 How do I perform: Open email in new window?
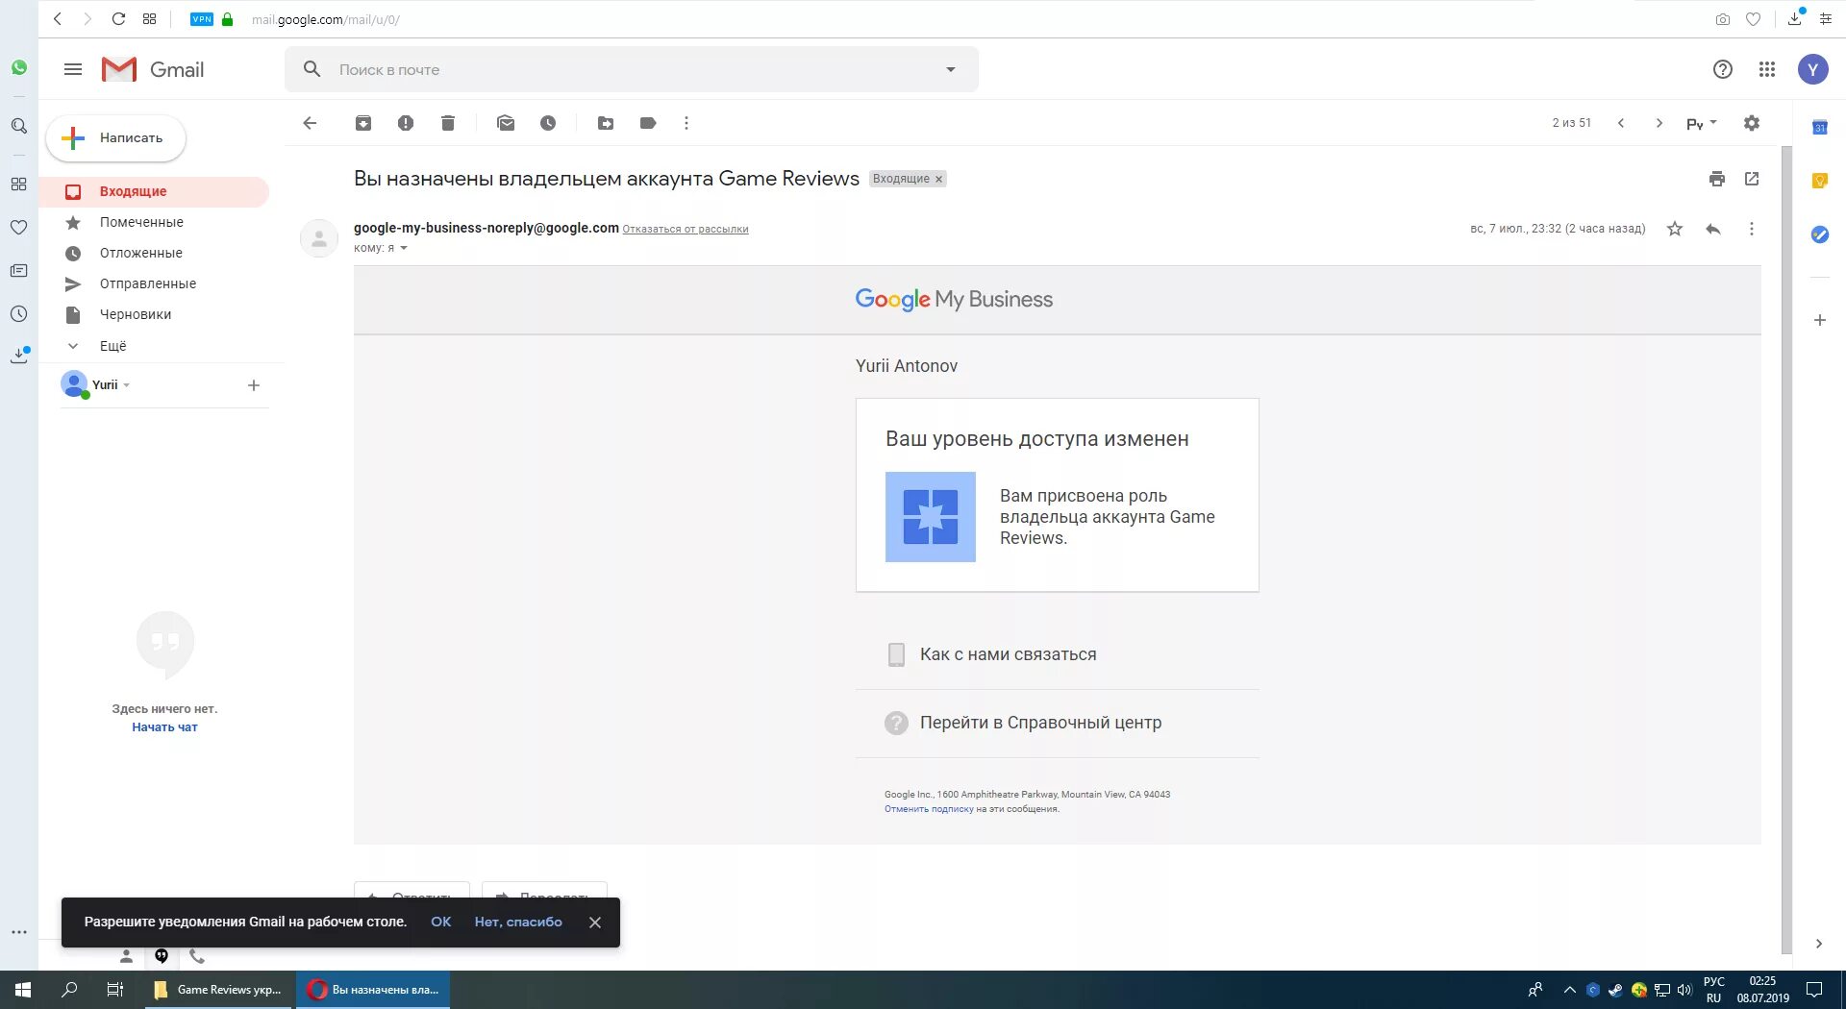coord(1752,179)
